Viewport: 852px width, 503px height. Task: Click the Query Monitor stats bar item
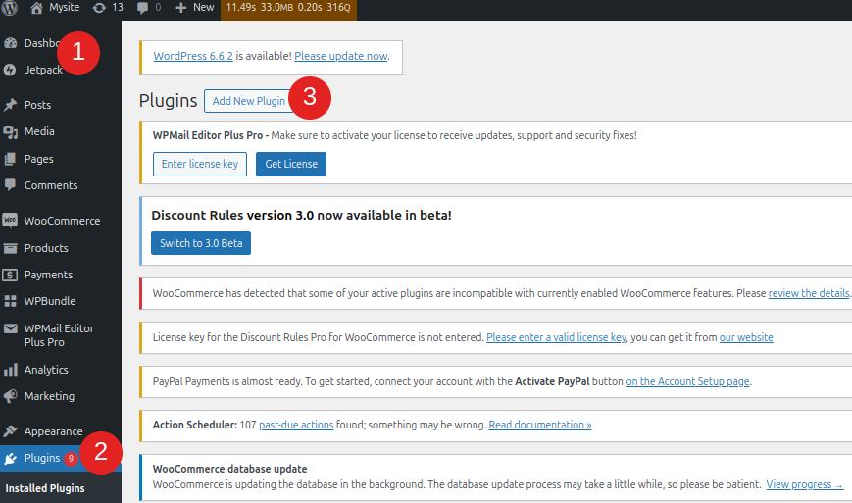(288, 8)
